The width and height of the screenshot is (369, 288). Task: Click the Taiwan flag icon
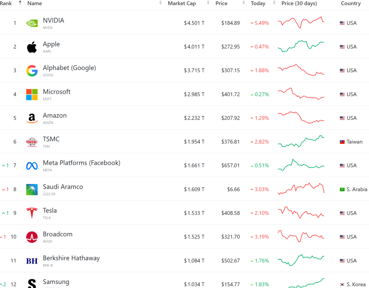pos(342,142)
